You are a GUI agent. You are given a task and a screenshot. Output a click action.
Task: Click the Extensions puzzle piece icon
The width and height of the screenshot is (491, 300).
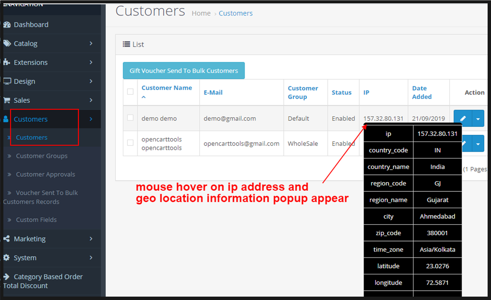click(x=7, y=62)
